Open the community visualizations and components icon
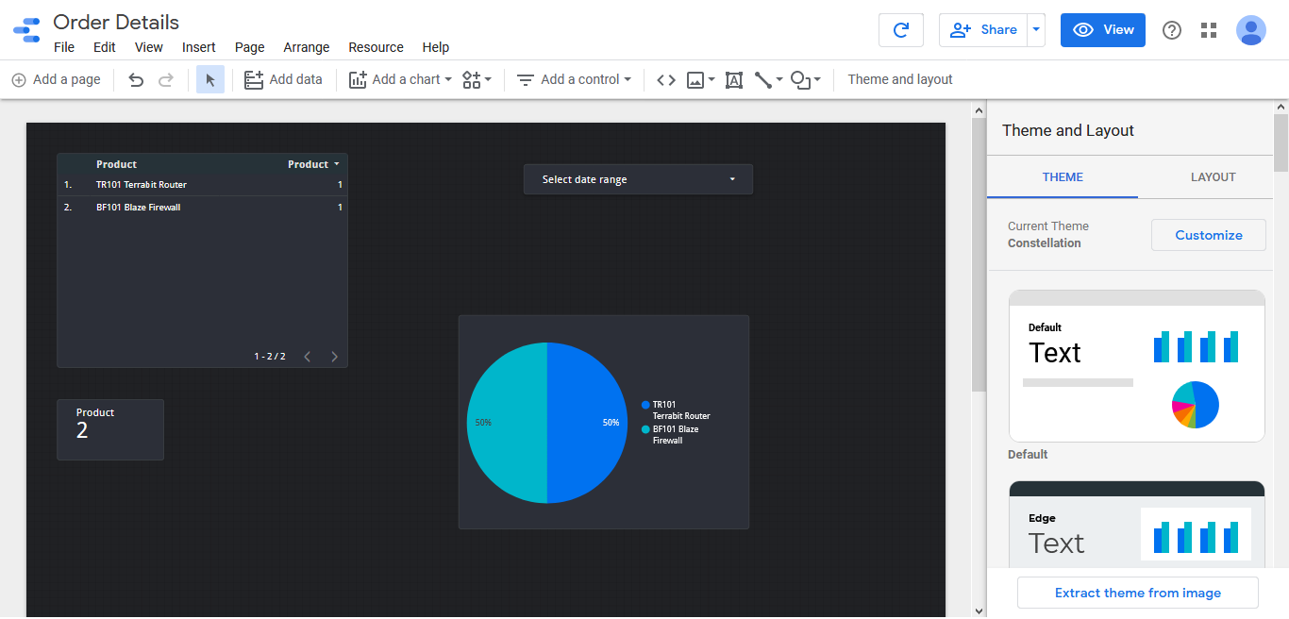Image resolution: width=1289 pixels, height=619 pixels. tap(477, 80)
